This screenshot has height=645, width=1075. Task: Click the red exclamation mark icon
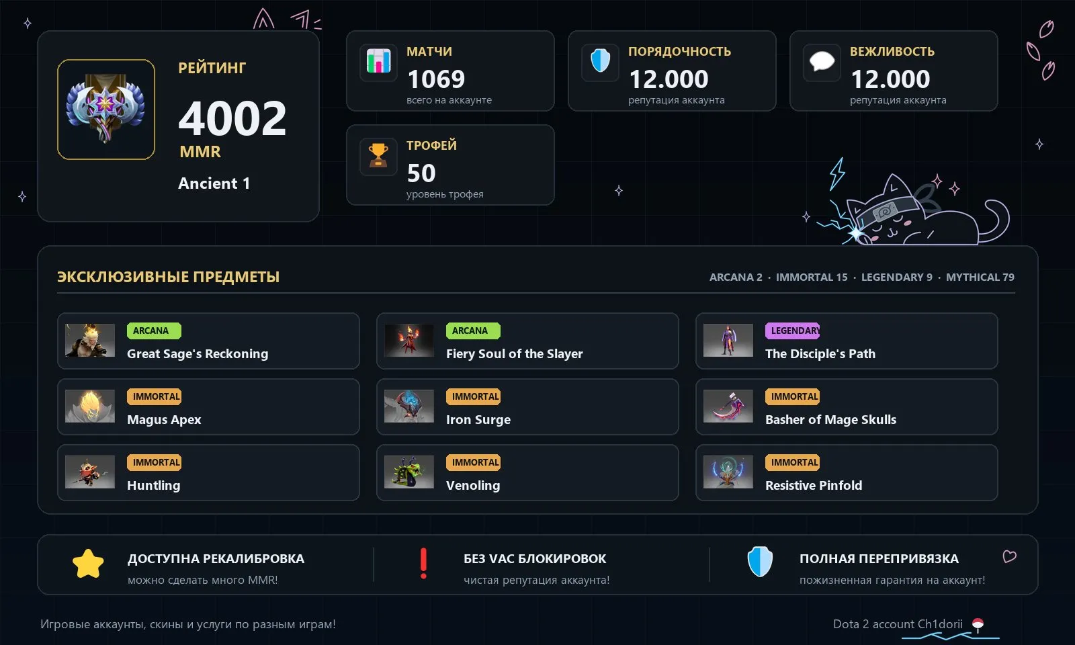423,564
